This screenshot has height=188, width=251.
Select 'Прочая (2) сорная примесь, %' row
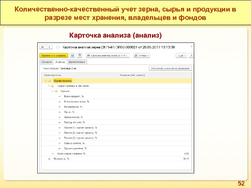tap(116, 133)
